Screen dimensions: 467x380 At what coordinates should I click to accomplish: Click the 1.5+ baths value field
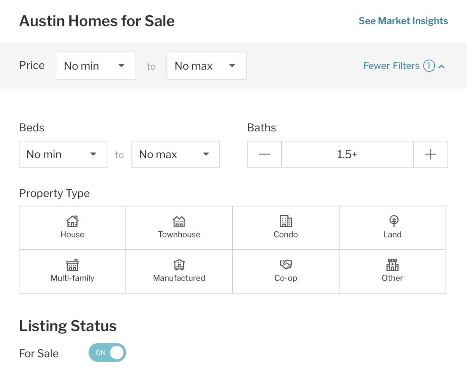click(348, 154)
